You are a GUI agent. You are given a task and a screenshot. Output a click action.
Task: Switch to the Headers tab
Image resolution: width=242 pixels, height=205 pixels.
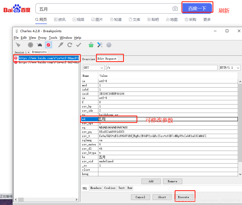click(x=96, y=188)
